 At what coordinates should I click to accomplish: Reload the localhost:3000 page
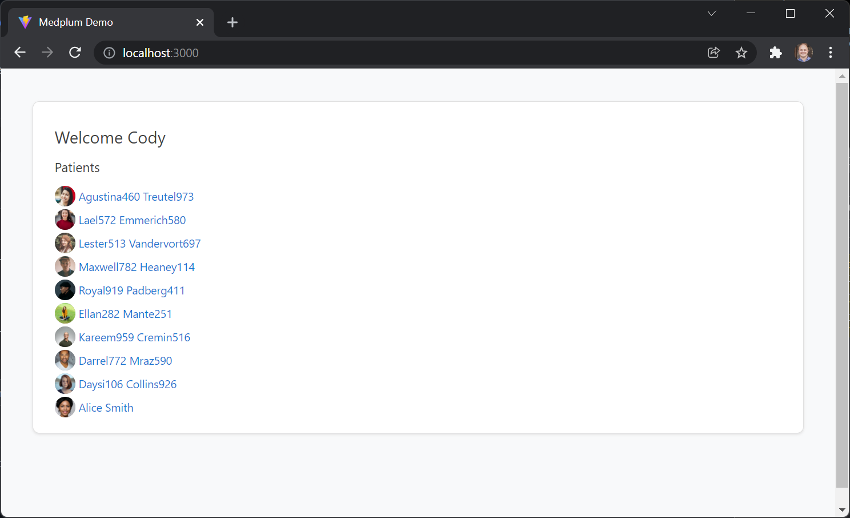tap(75, 52)
